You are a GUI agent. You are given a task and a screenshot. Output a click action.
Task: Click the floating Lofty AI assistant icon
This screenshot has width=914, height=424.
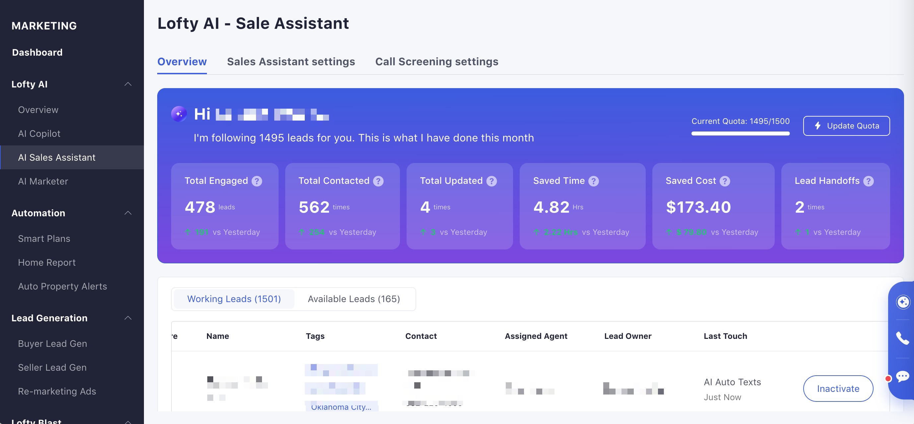pyautogui.click(x=903, y=302)
